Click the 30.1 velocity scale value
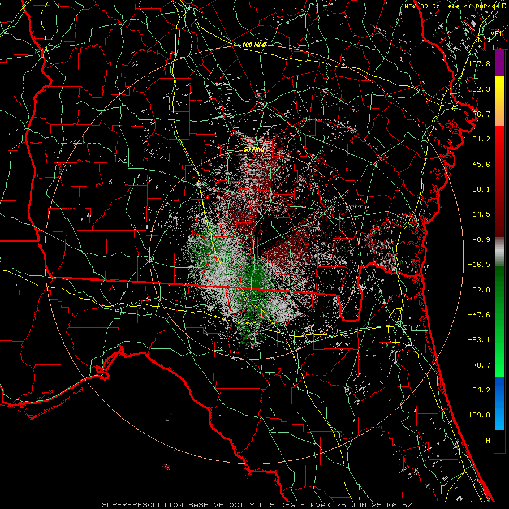 tap(481, 189)
